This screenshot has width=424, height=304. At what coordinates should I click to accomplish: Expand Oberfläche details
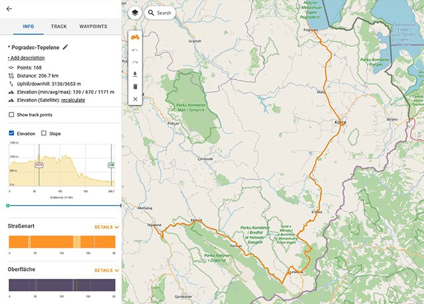pos(107,270)
